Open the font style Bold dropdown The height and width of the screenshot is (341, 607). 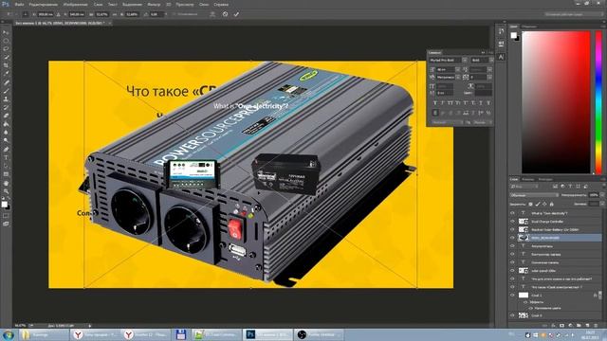pyautogui.click(x=491, y=61)
